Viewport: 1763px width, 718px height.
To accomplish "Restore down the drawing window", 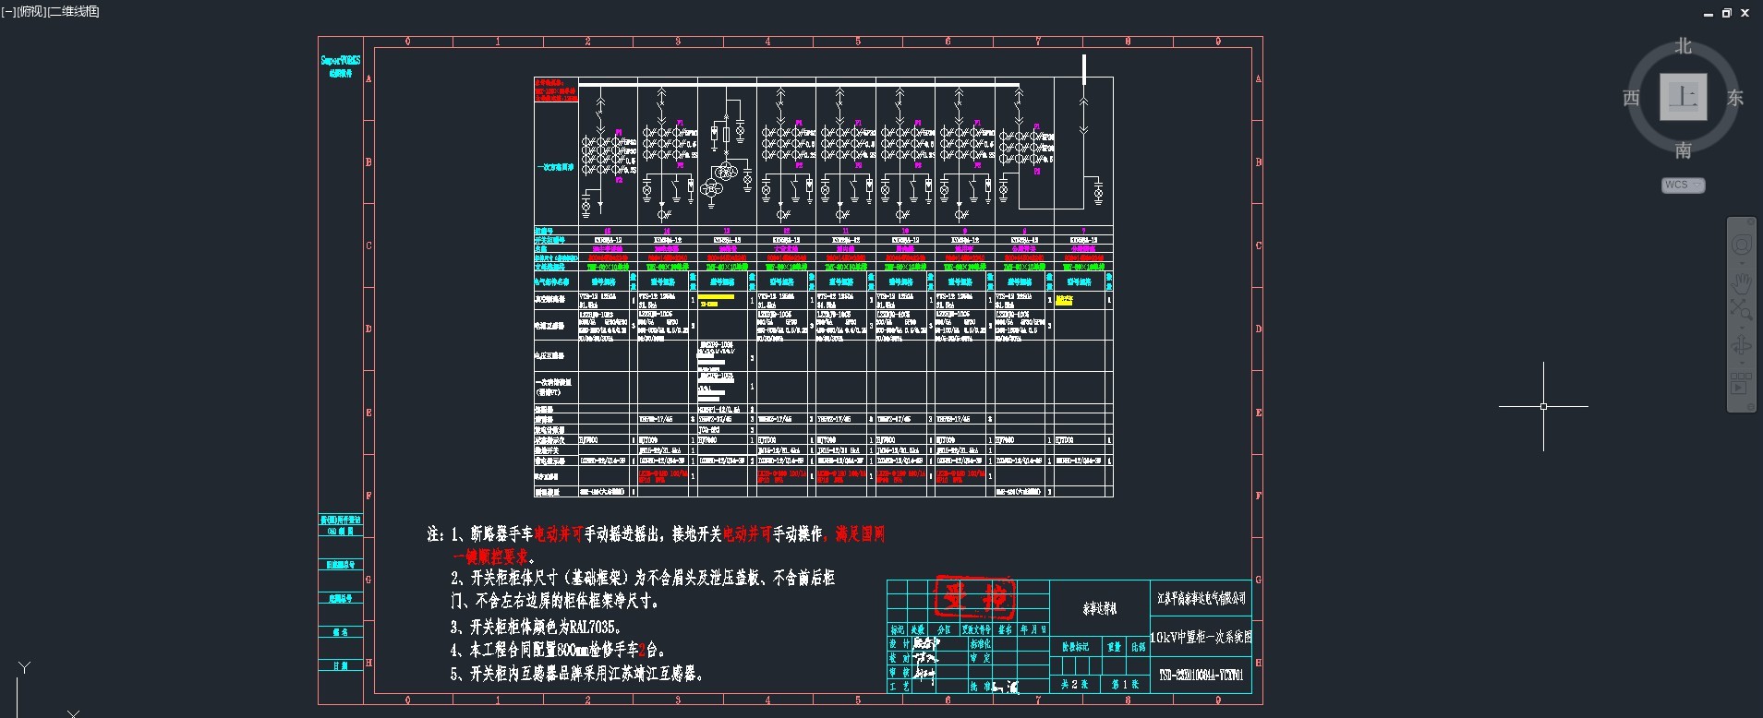I will [x=1726, y=13].
